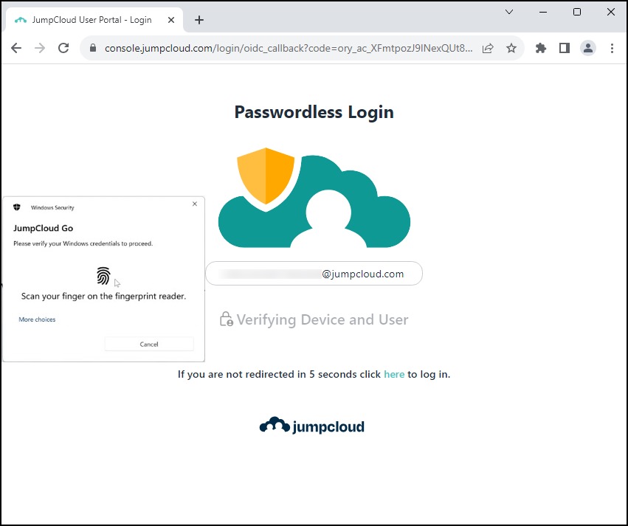Bookmark this page with the star icon
Image resolution: width=628 pixels, height=526 pixels.
511,48
